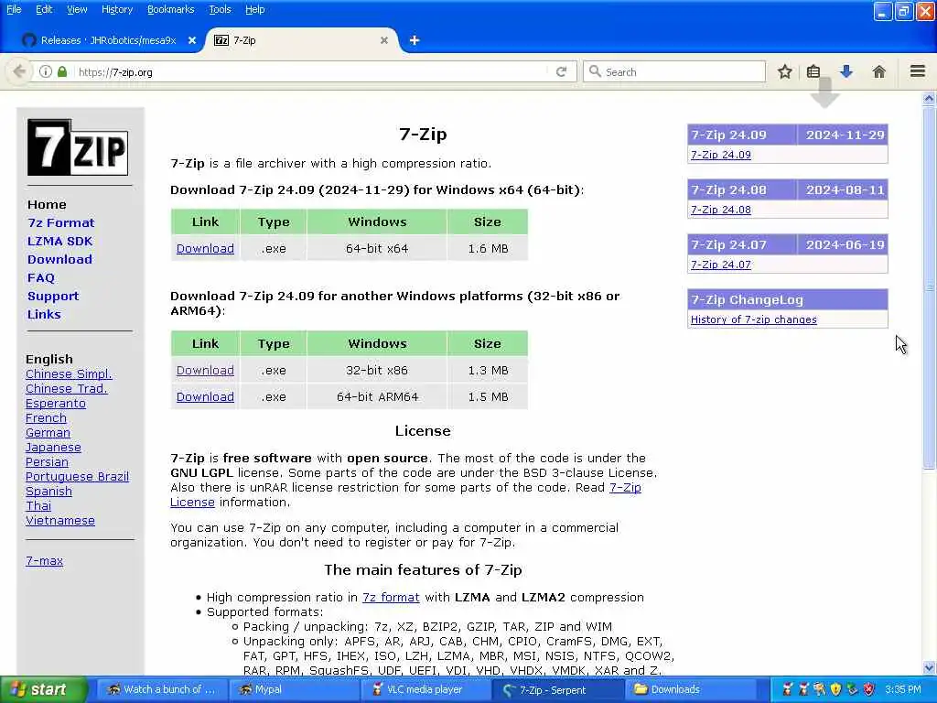Go to the Download sidebar page
Image resolution: width=937 pixels, height=703 pixels.
[59, 259]
